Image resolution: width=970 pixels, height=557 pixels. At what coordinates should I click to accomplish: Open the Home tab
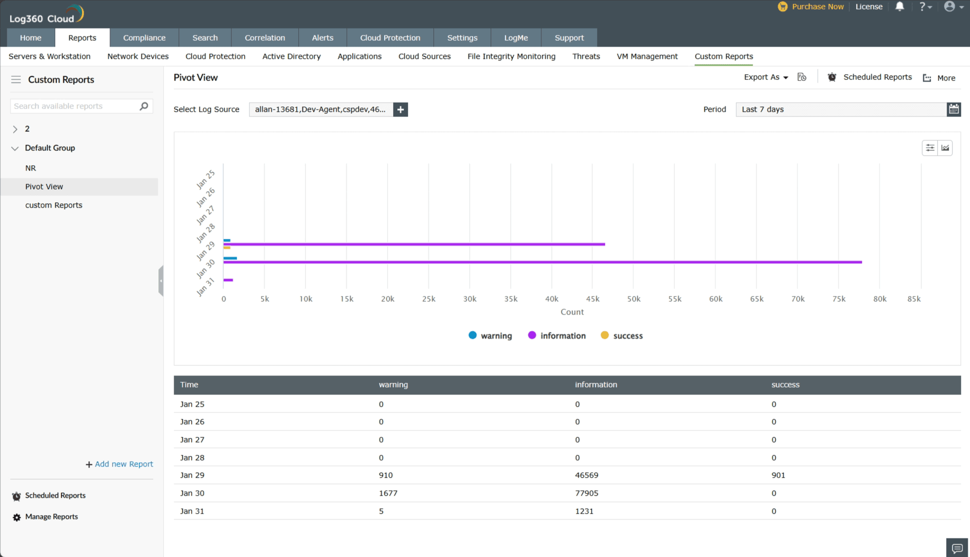[31, 38]
